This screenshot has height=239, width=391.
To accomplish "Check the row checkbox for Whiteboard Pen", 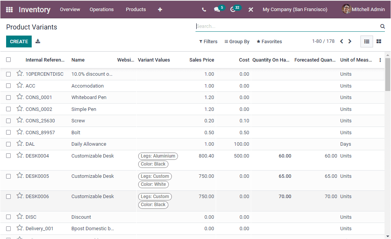I will click(x=8, y=97).
